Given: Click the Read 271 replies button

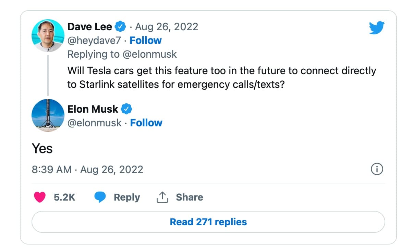Looking at the screenshot, I should (x=208, y=222).
